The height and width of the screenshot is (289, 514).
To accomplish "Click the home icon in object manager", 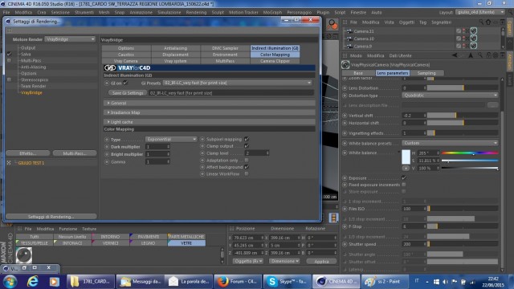I will pyautogui.click(x=488, y=22).
